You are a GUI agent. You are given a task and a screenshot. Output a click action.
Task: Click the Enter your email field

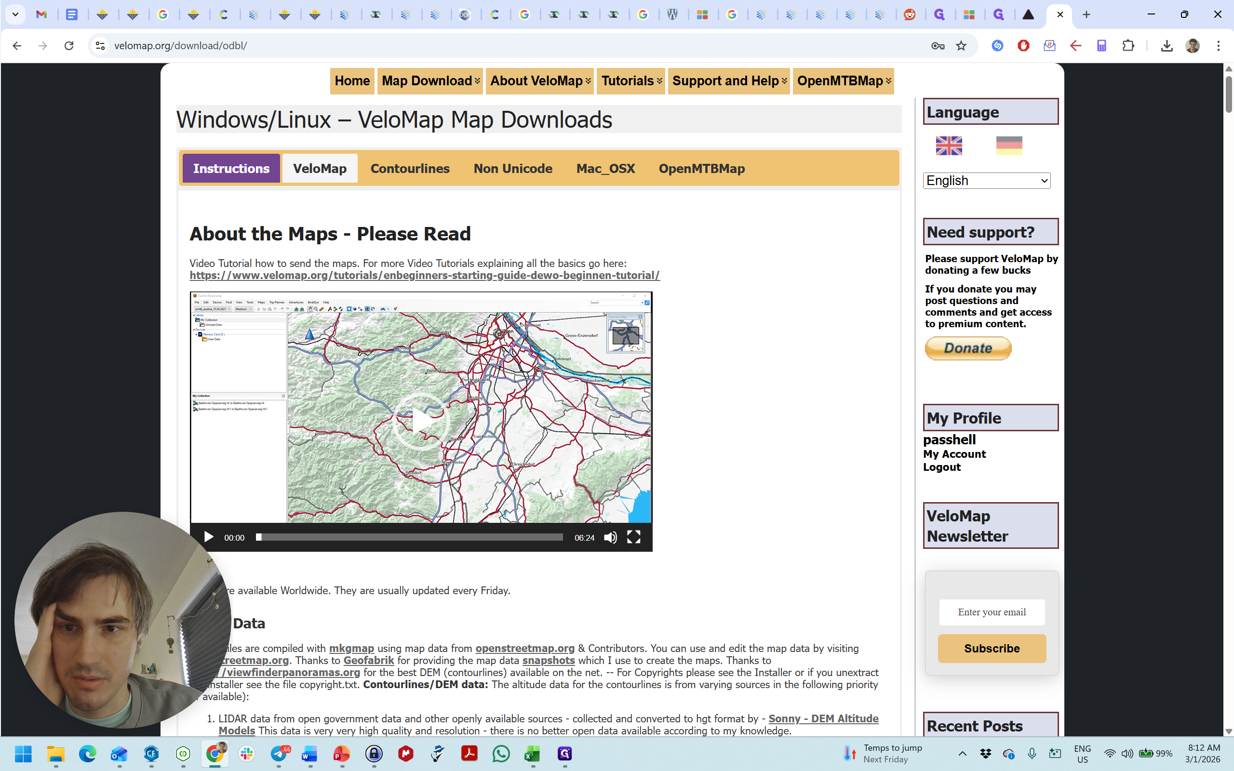(991, 612)
